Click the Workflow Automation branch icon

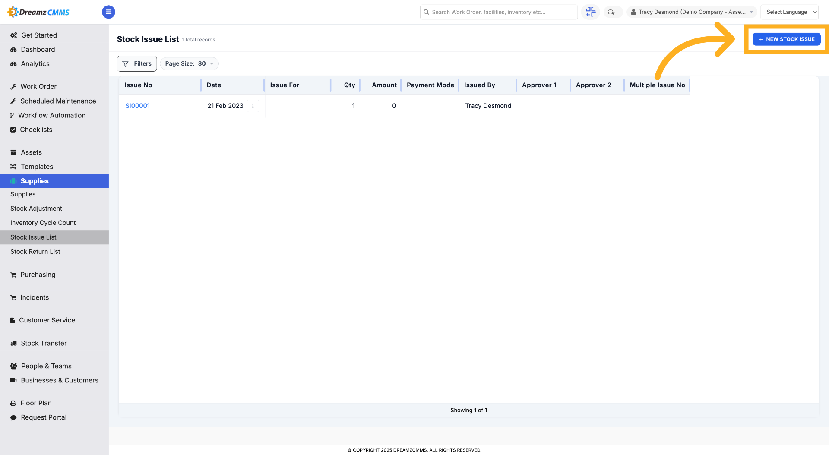coord(12,115)
